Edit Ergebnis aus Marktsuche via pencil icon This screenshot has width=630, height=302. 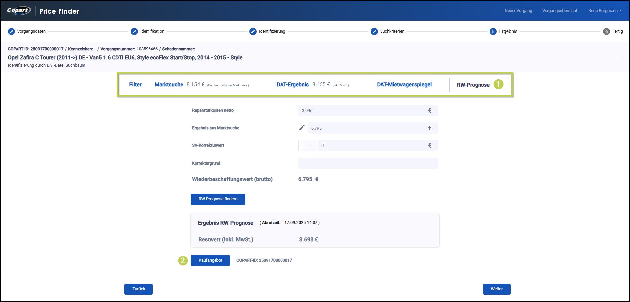302,128
